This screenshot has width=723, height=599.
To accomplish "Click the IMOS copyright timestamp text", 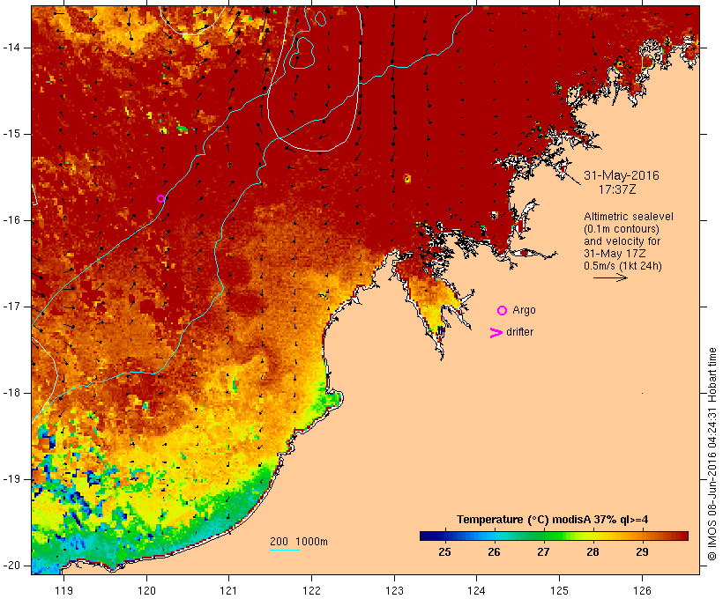I will pos(712,455).
